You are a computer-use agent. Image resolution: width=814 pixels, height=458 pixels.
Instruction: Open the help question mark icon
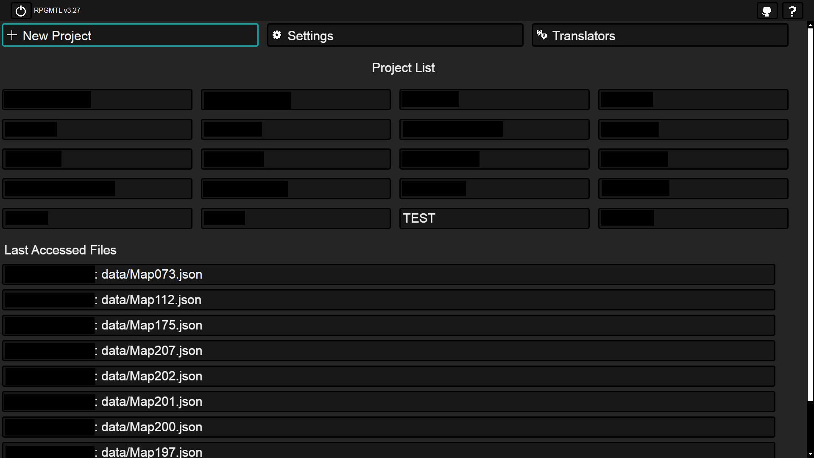[x=792, y=11]
